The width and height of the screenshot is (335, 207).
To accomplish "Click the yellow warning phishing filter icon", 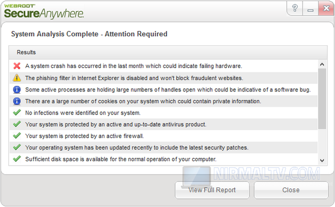I will tap(17, 78).
